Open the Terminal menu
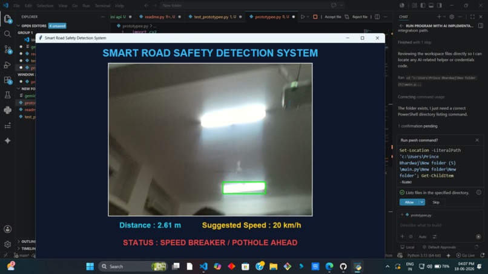 [x=102, y=5]
